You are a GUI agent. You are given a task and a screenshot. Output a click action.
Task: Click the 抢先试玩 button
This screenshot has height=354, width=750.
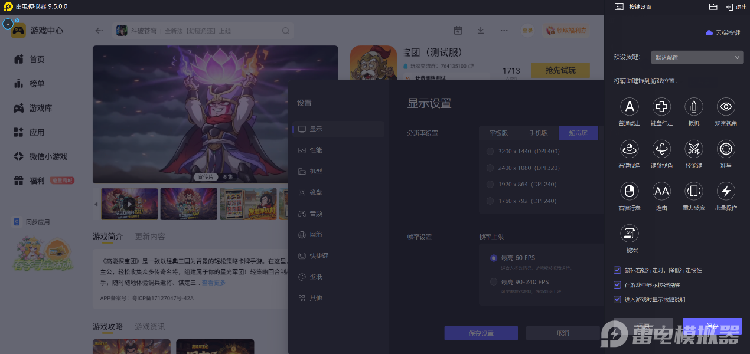[560, 70]
